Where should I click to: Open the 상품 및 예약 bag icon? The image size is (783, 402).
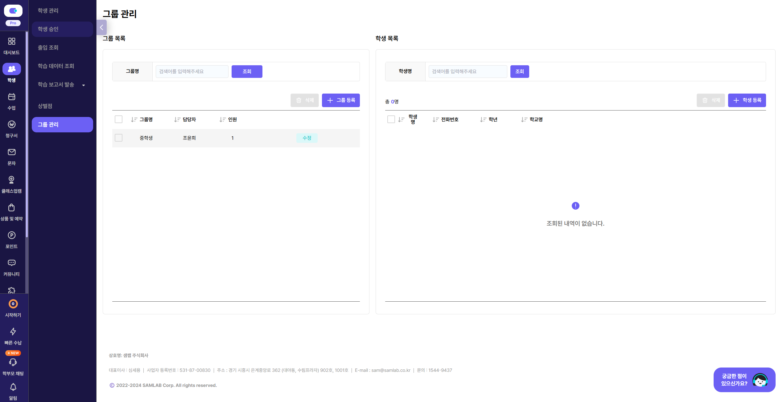[x=11, y=207]
